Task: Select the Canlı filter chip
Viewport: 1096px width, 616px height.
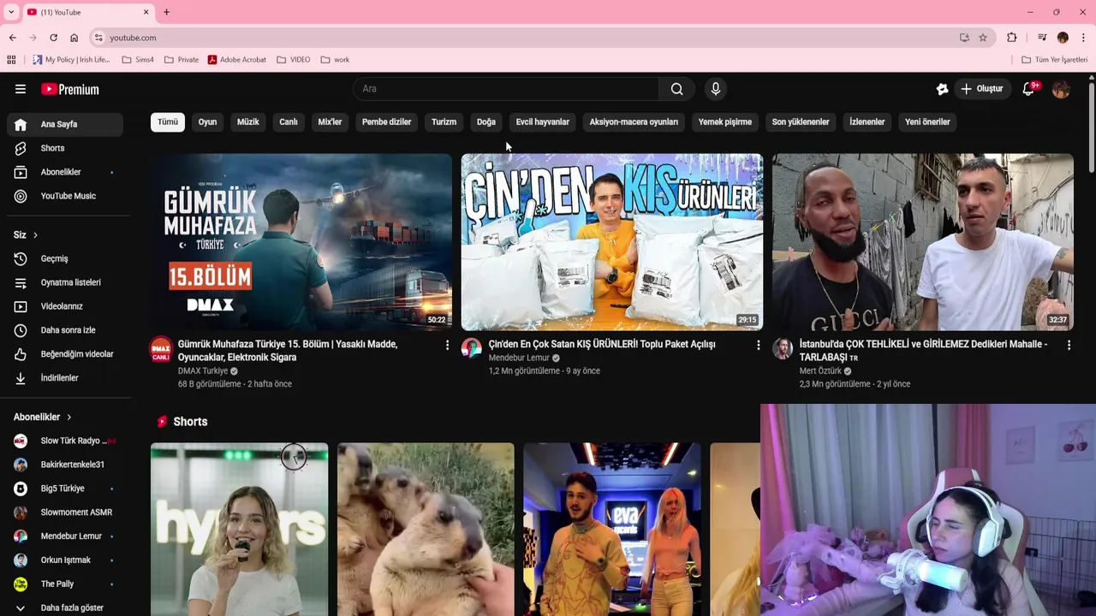Action: [289, 121]
